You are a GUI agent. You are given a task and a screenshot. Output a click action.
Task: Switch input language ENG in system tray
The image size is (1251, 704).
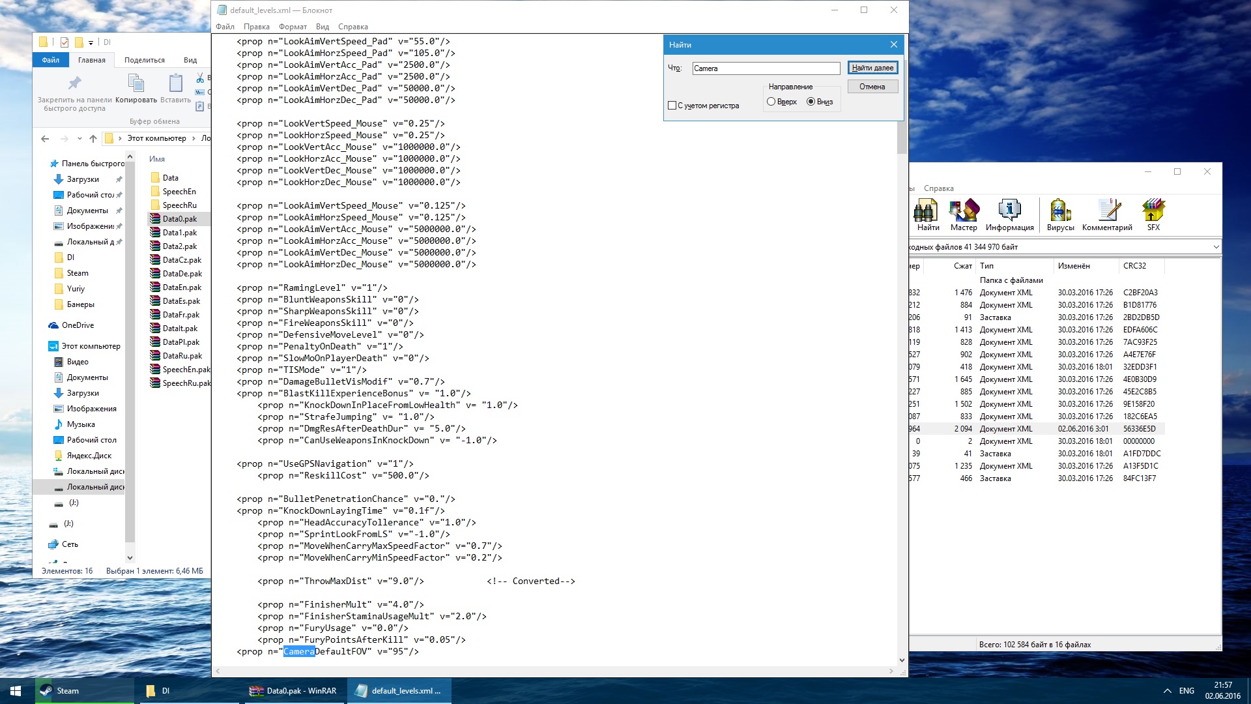[x=1186, y=691]
